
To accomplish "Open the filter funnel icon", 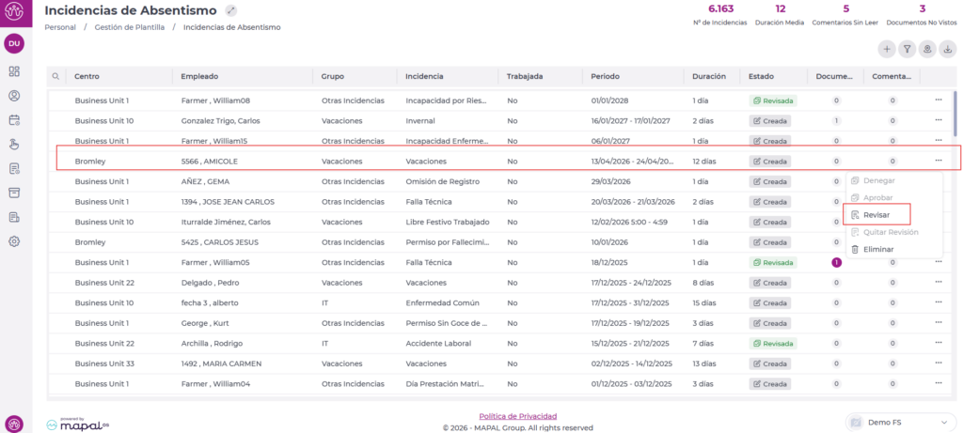I will pos(908,49).
